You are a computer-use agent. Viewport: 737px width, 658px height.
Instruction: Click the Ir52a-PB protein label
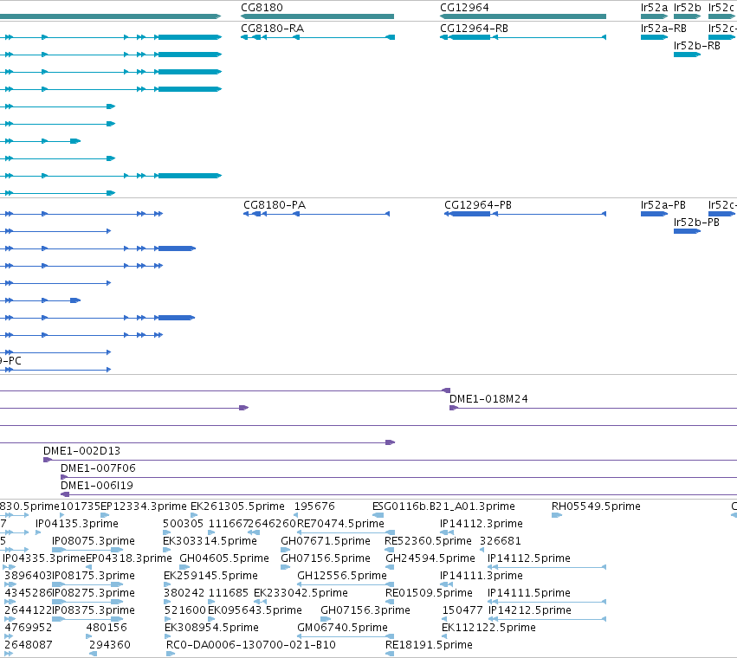pos(663,205)
